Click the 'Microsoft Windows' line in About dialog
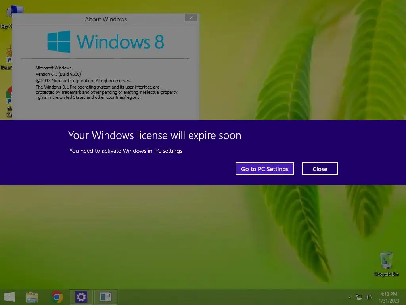The height and width of the screenshot is (305, 406). point(54,68)
